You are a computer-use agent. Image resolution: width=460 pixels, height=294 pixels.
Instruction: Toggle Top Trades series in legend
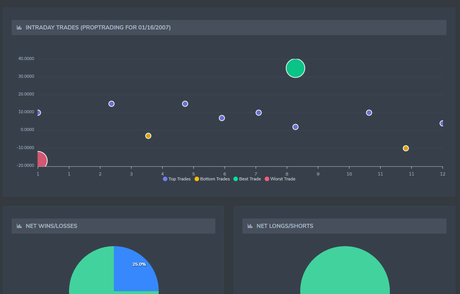click(x=177, y=179)
